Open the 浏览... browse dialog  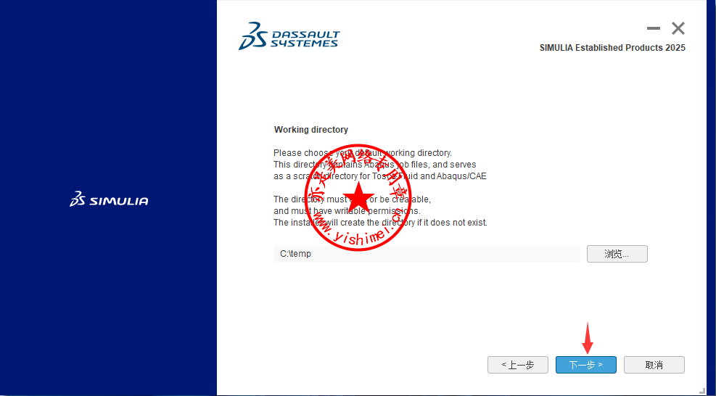[617, 254]
